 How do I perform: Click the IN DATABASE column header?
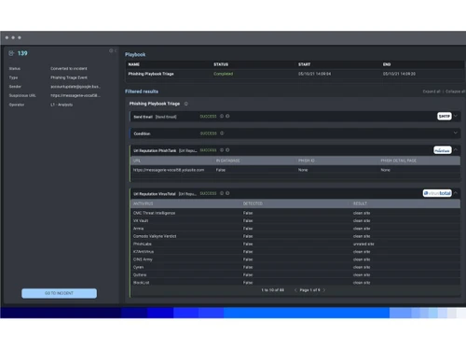(227, 161)
